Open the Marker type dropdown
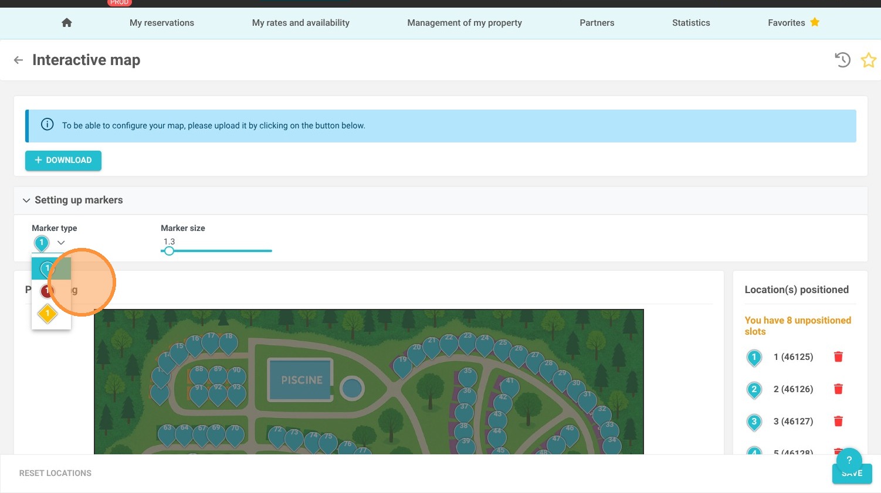This screenshot has width=881, height=493. [49, 243]
